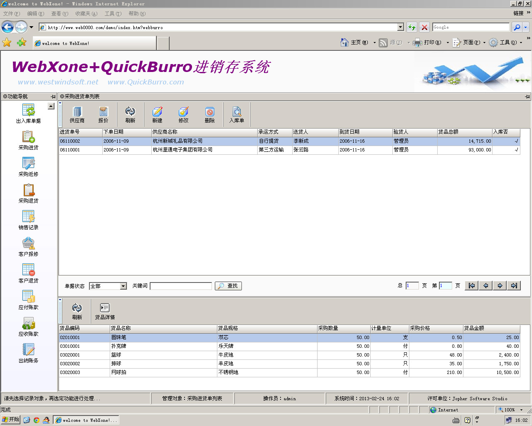The width and height of the screenshot is (532, 426).
Task: Select goods row 03010001 扑克牌
Action: (289, 346)
